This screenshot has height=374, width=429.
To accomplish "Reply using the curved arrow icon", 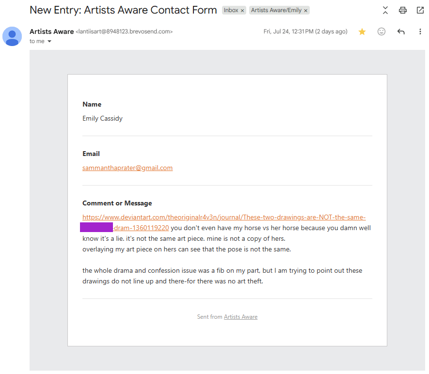I will pyautogui.click(x=401, y=31).
